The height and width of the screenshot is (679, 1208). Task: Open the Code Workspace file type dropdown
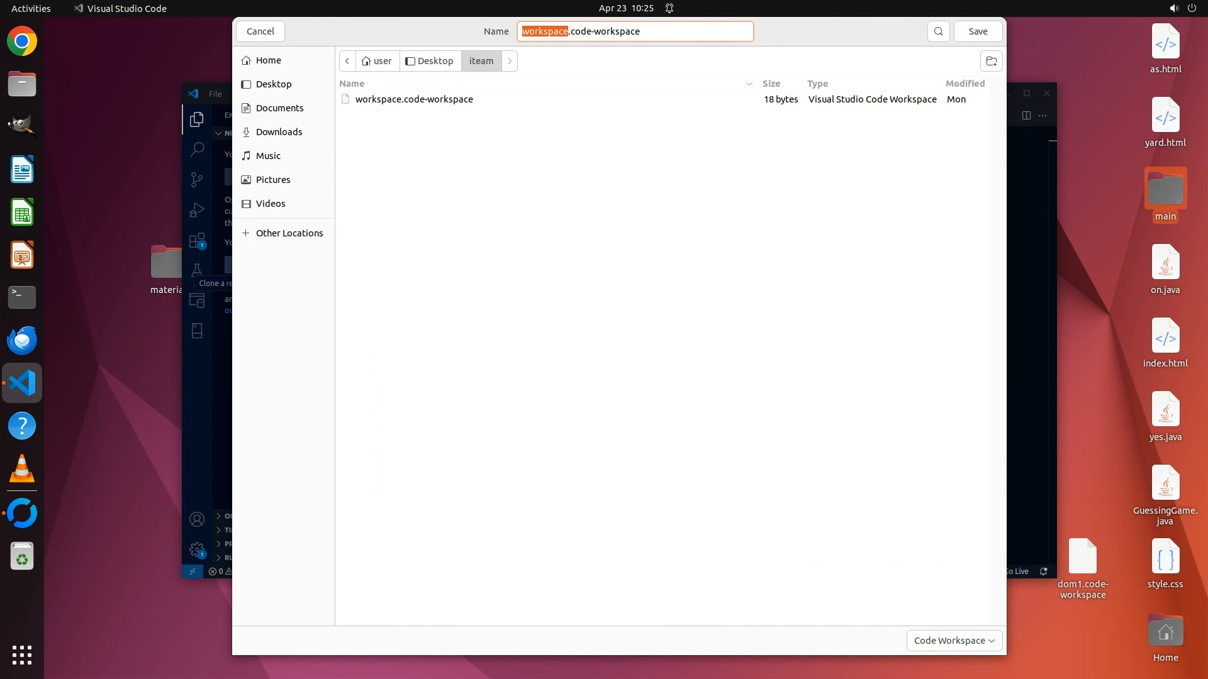[x=954, y=641]
